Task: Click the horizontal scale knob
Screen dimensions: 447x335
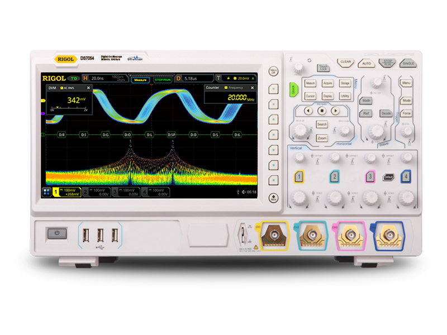Action: click(x=300, y=131)
